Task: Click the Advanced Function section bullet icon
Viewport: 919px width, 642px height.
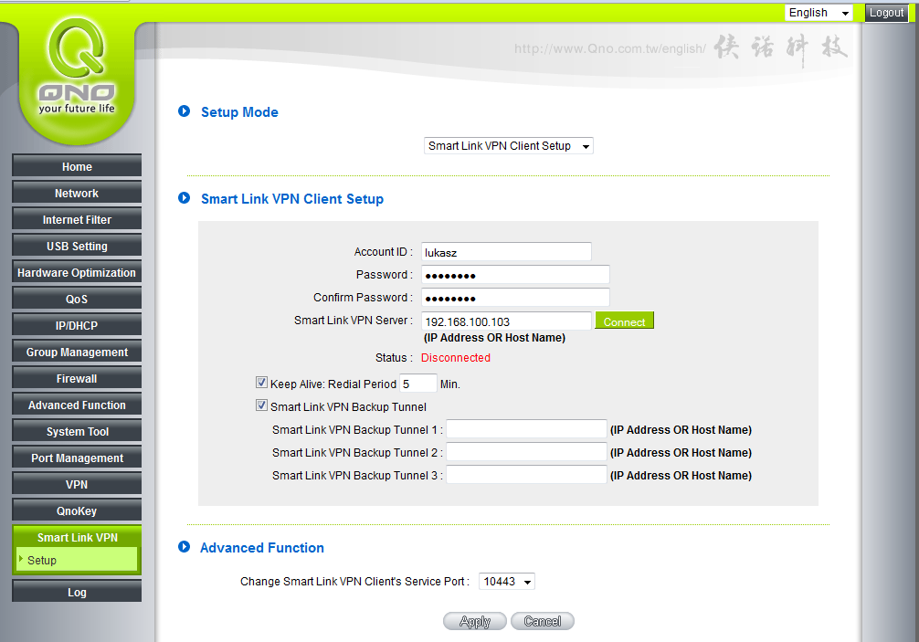Action: coord(184,546)
